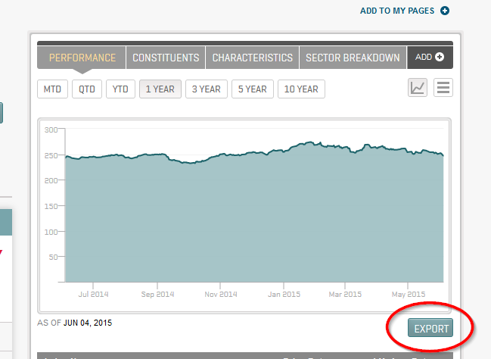
Task: Click the plus icon beside Add To My Pages
Action: click(445, 11)
